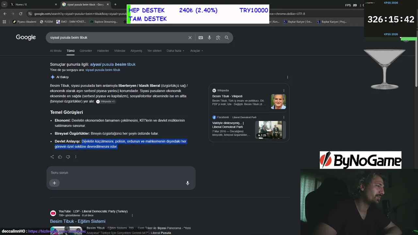Use the microphone in the Soru sorun box
The image size is (418, 235).
pos(187,183)
